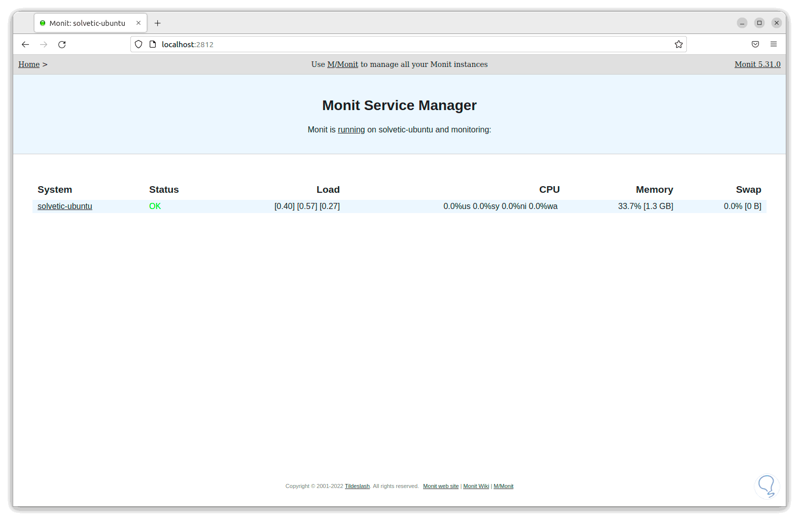Click the Monit Service Manager heading
Image resolution: width=799 pixels, height=521 pixels.
pos(399,106)
